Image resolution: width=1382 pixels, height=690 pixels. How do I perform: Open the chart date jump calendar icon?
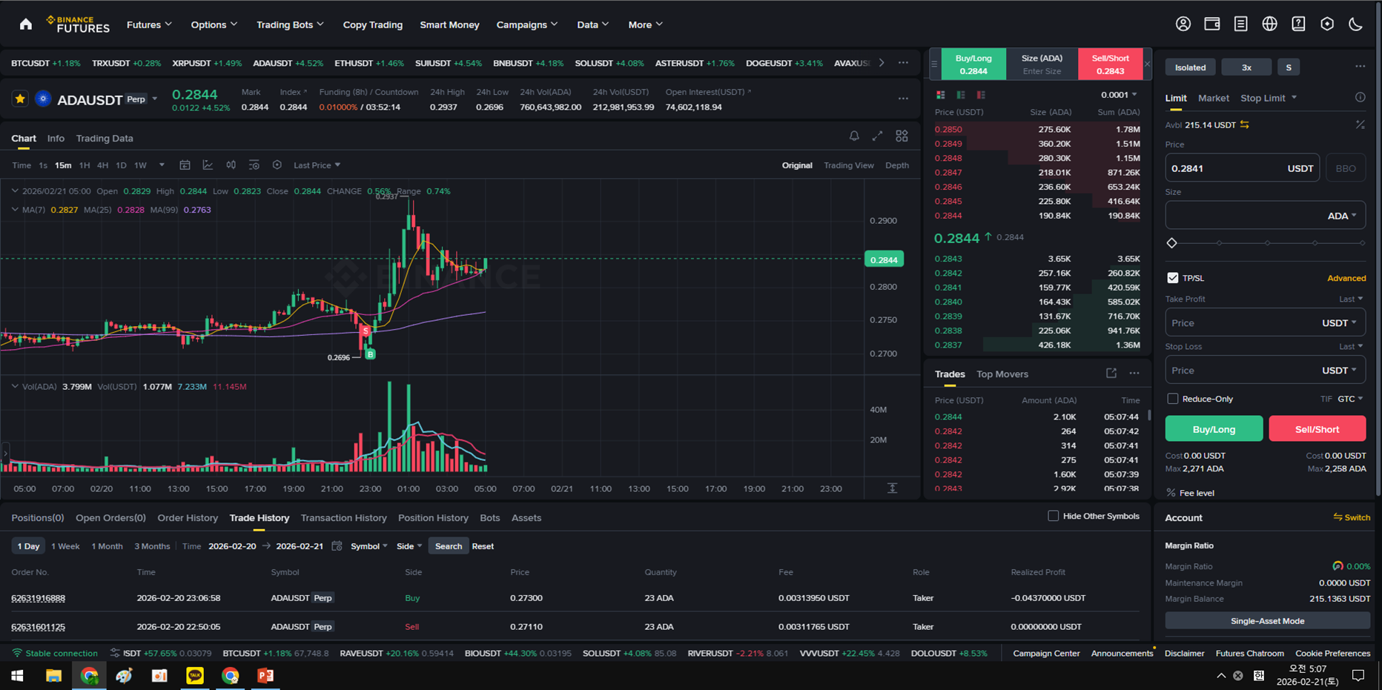185,165
